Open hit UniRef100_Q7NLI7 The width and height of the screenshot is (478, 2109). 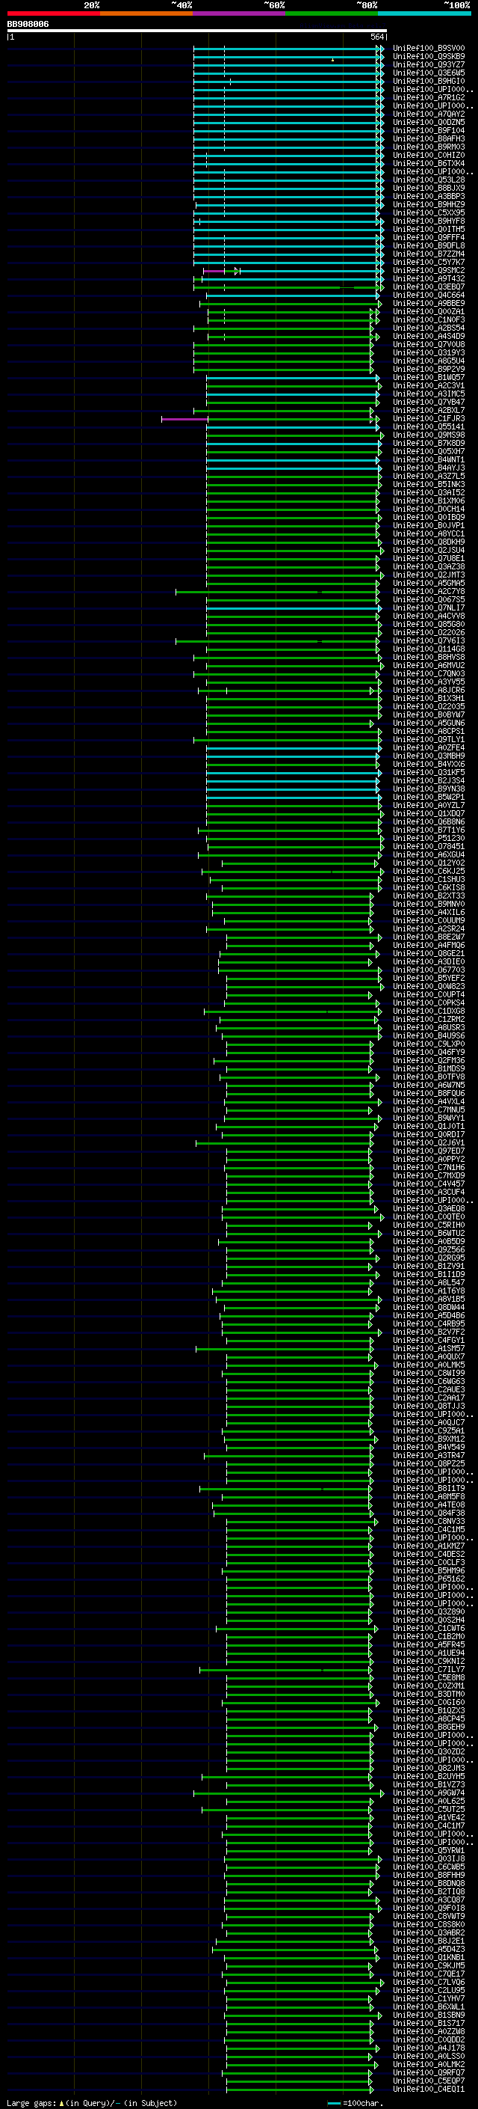click(428, 607)
